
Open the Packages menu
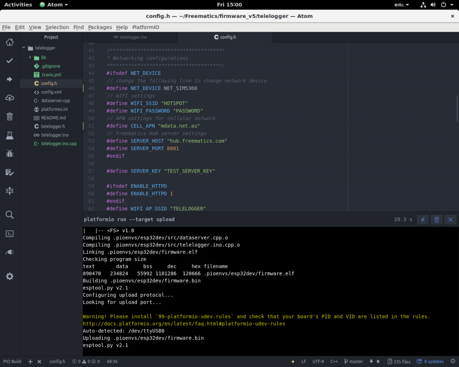tap(100, 27)
